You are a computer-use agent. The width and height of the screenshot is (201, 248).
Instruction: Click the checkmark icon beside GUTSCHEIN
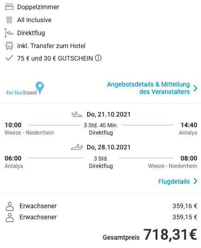coord(9,58)
